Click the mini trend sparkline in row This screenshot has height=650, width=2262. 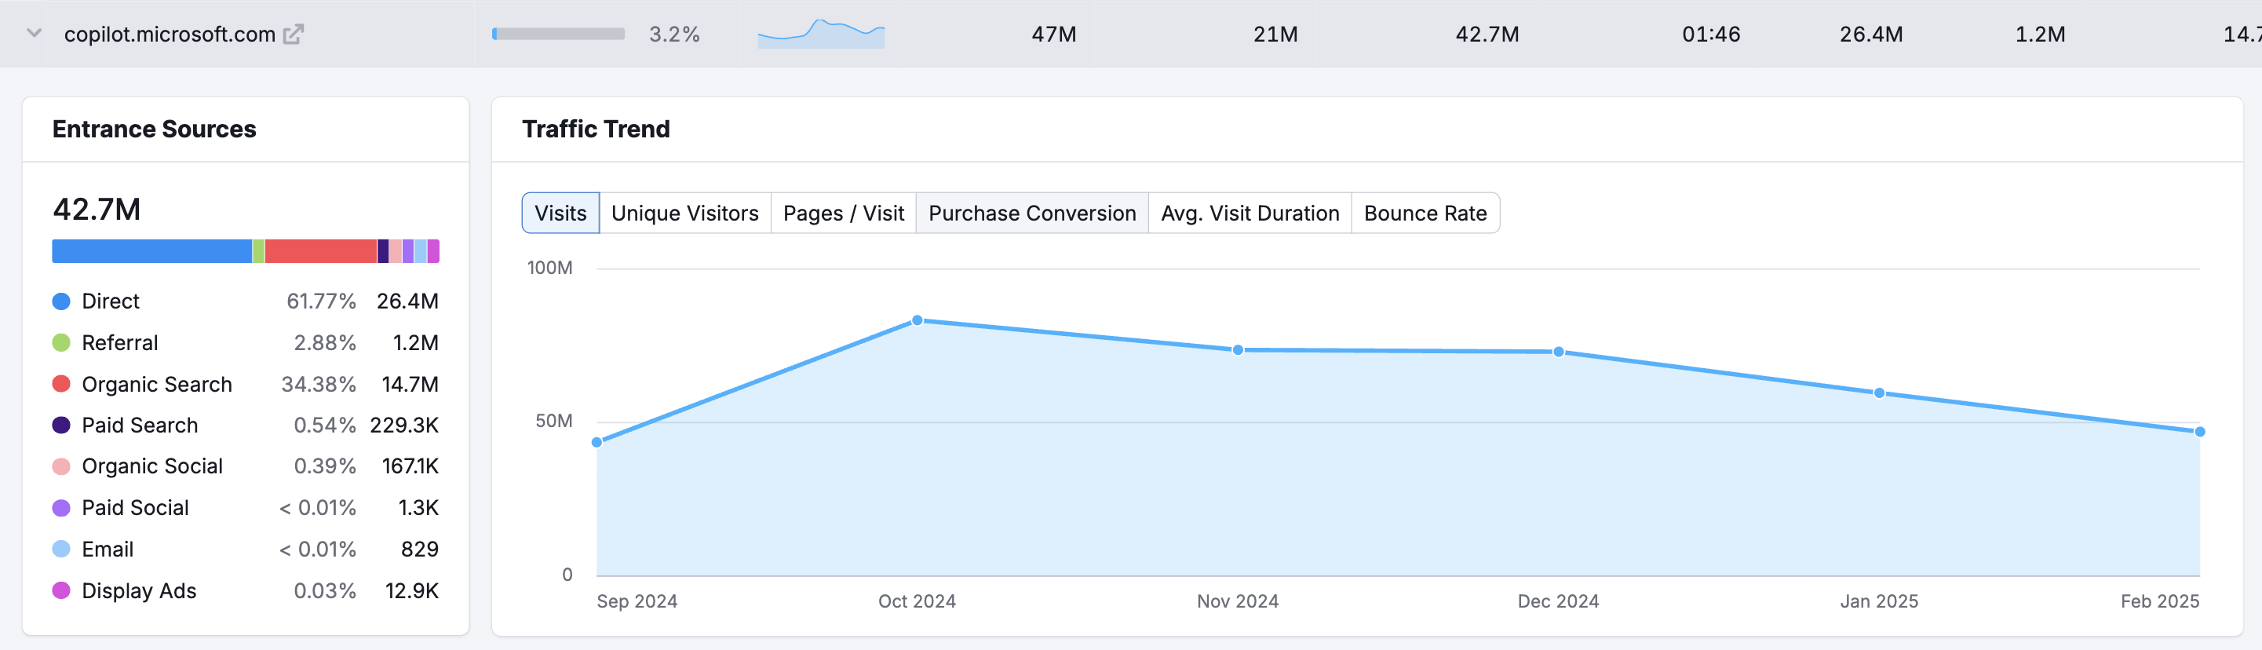[821, 35]
